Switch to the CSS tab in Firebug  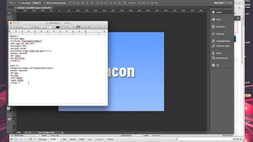pyautogui.click(x=64, y=139)
